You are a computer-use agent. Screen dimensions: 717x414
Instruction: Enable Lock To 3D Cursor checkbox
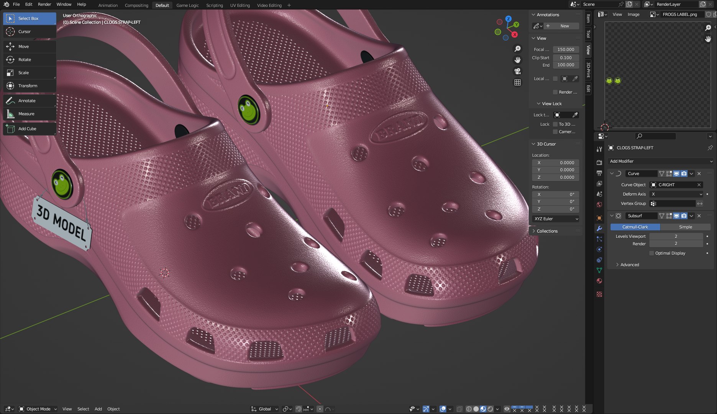coord(555,124)
